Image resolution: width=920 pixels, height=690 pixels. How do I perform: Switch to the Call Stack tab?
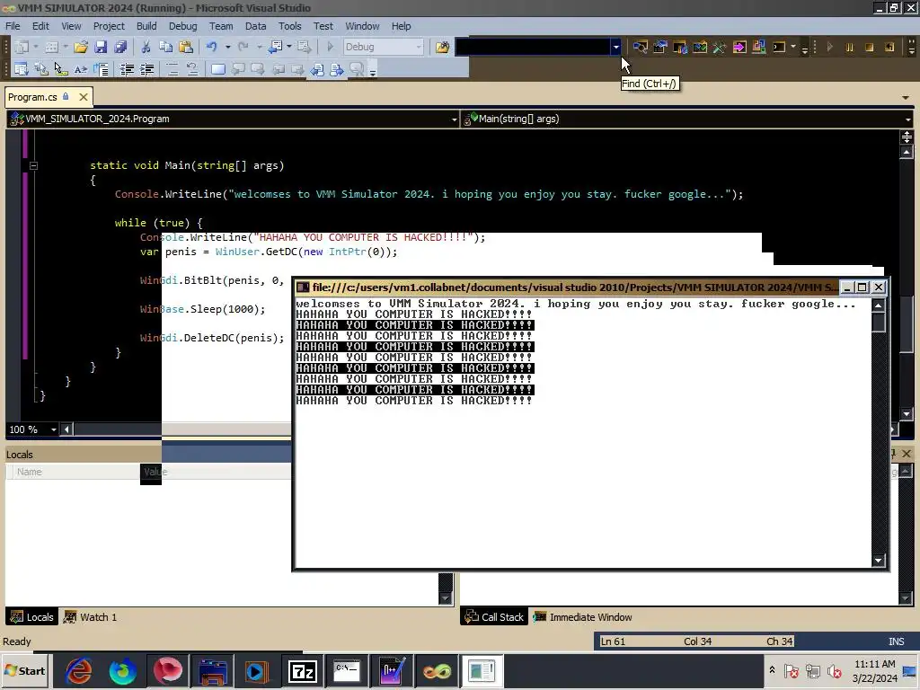point(494,617)
